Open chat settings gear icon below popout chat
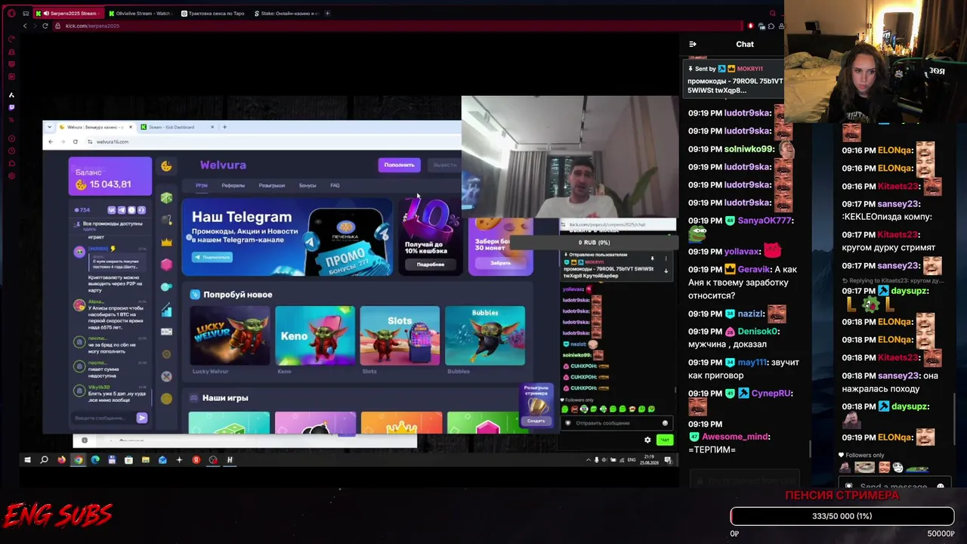The image size is (967, 544). pyautogui.click(x=647, y=440)
